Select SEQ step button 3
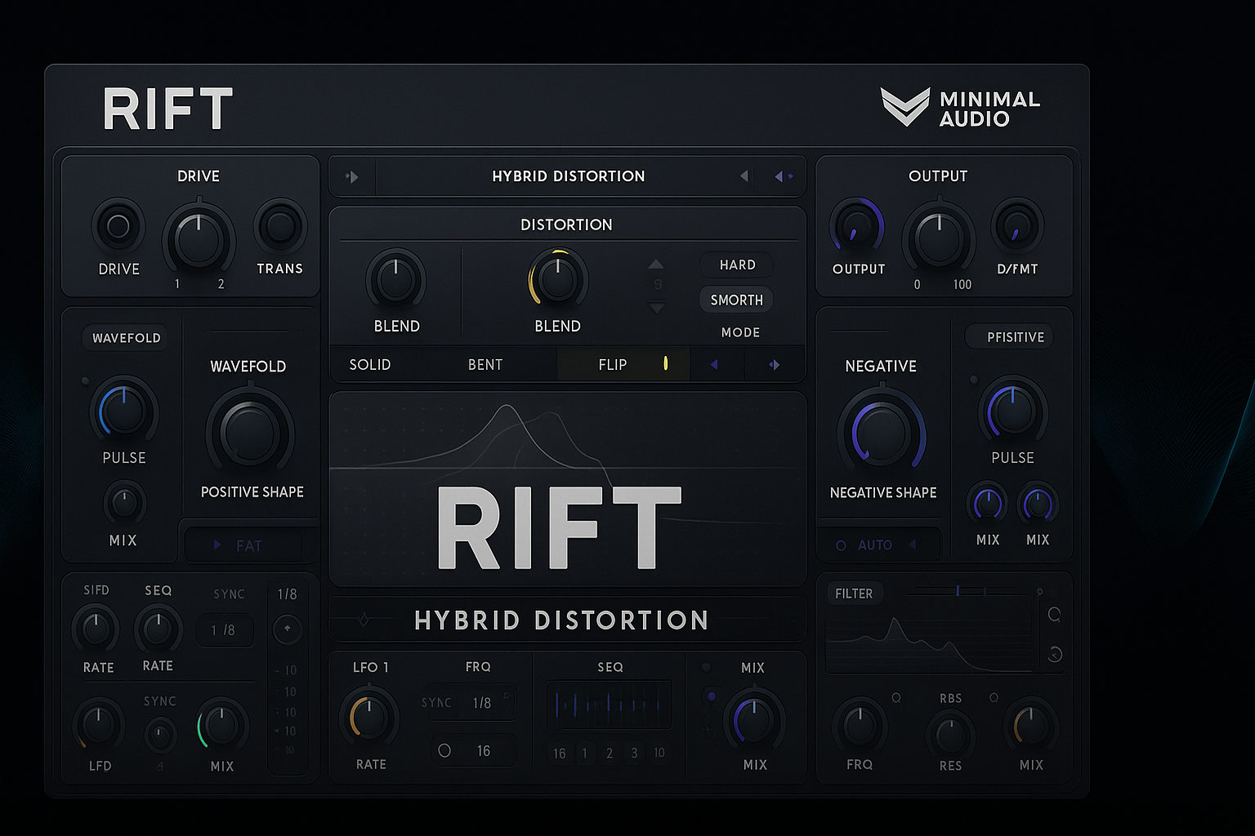 coord(634,753)
